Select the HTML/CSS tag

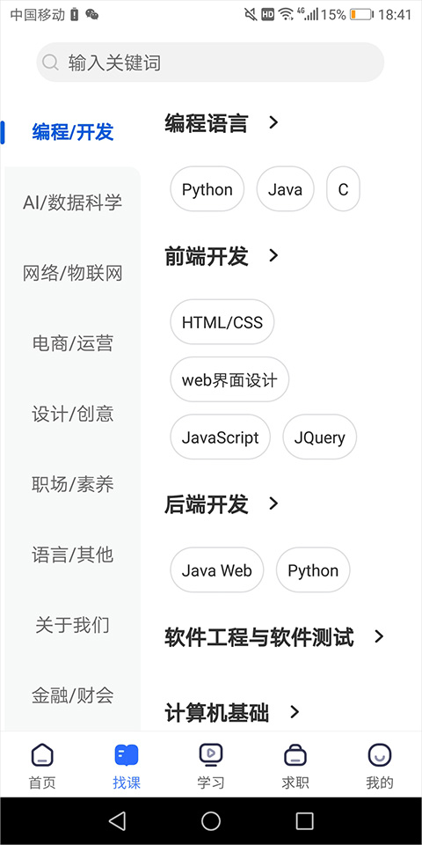coord(222,322)
